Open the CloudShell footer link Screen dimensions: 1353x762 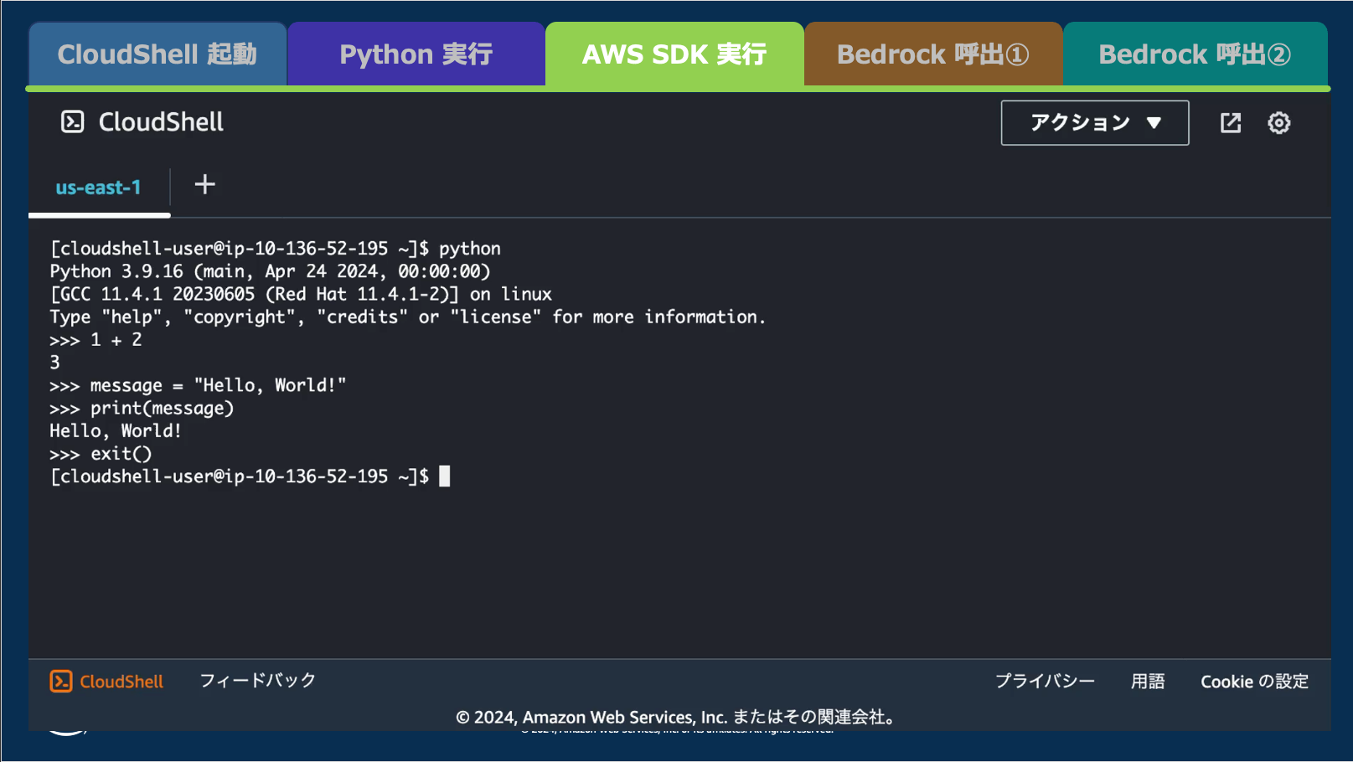coord(121,682)
